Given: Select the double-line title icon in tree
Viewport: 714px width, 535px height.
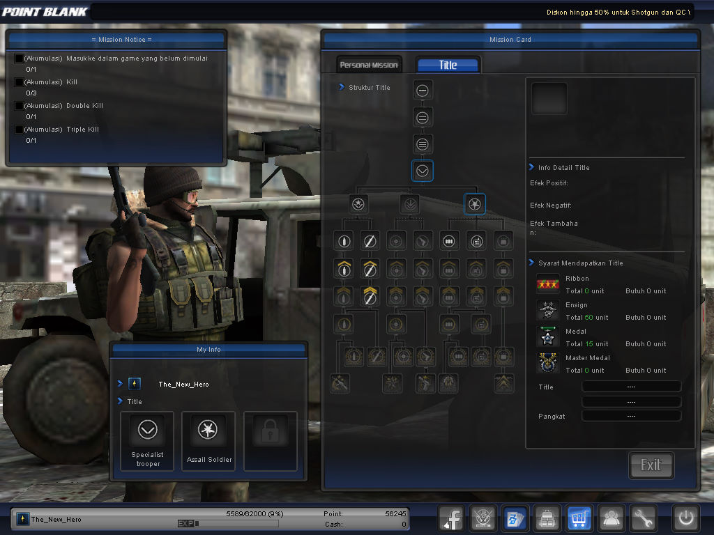Looking at the screenshot, I should (422, 118).
